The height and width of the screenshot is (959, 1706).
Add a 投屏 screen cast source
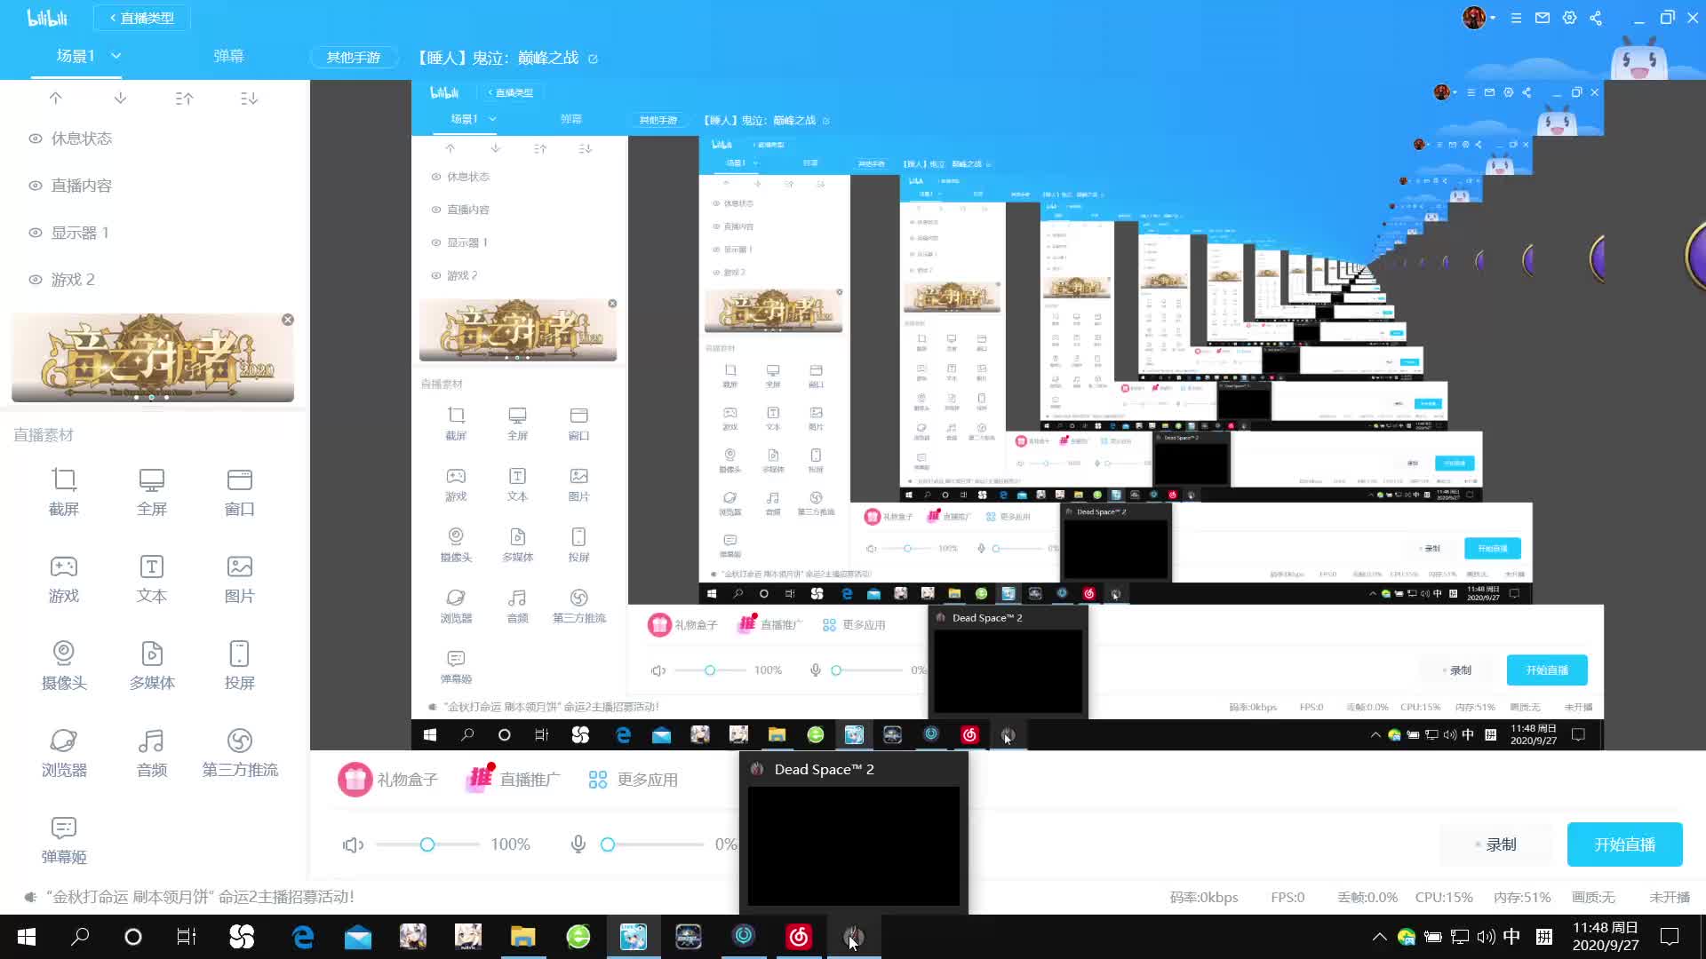[240, 666]
